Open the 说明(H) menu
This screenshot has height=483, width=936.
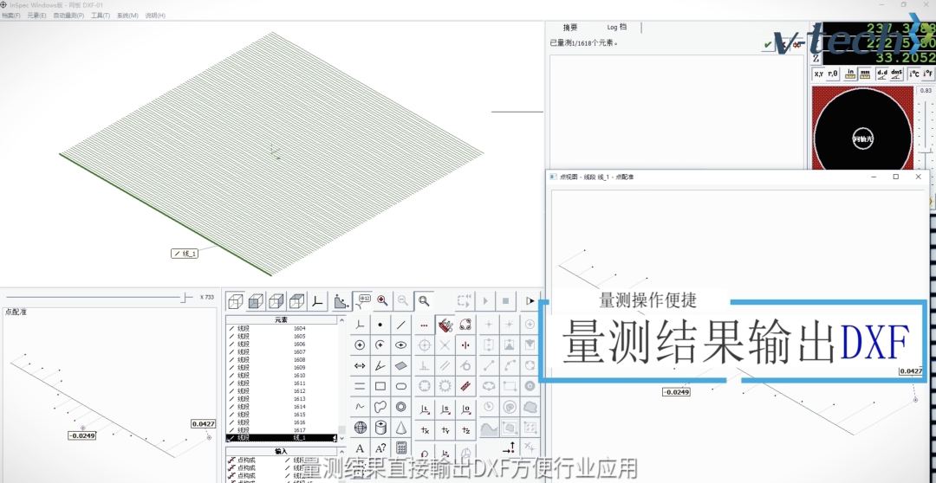pyautogui.click(x=155, y=16)
